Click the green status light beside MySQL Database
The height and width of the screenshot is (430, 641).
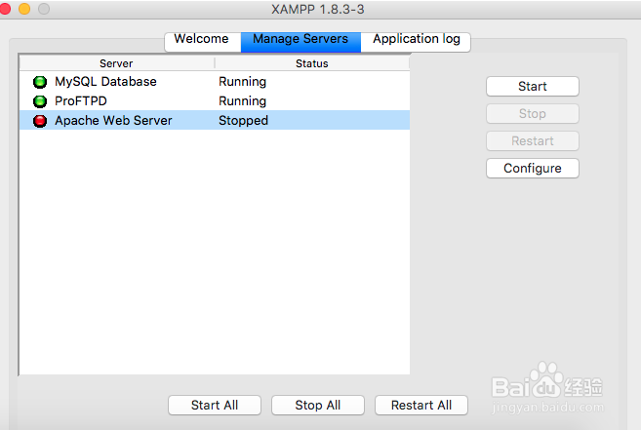tap(40, 82)
